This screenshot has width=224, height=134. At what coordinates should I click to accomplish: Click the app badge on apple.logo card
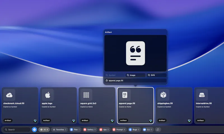point(74,121)
